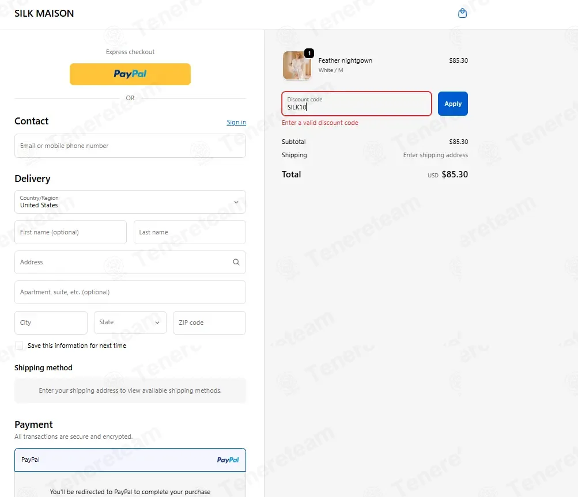The image size is (578, 497).
Task: Expand the State dropdown
Action: tap(130, 323)
